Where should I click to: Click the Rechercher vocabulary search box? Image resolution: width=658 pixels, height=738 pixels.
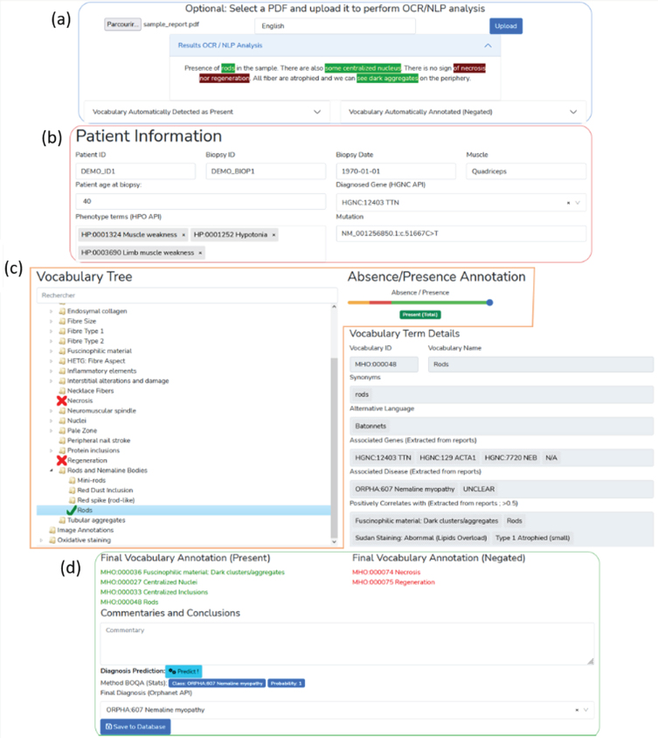(x=187, y=295)
